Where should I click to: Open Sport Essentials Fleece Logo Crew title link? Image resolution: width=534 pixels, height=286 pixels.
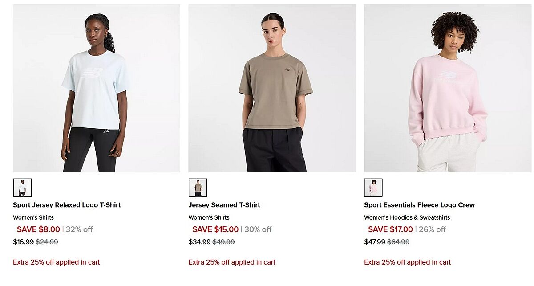click(x=420, y=205)
